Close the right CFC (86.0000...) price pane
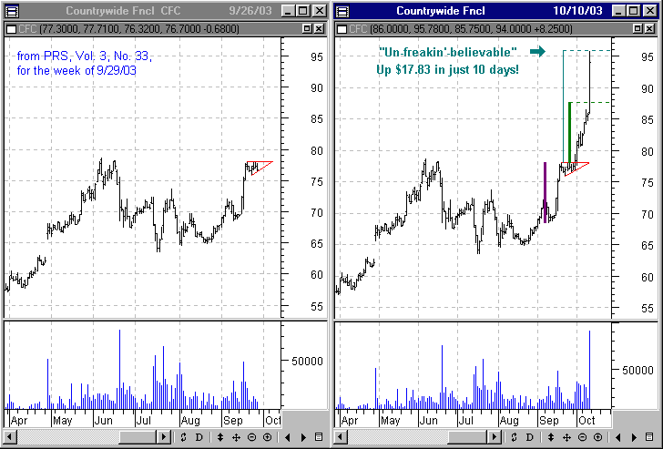Viewport: 663px width, 449px height. click(x=650, y=29)
